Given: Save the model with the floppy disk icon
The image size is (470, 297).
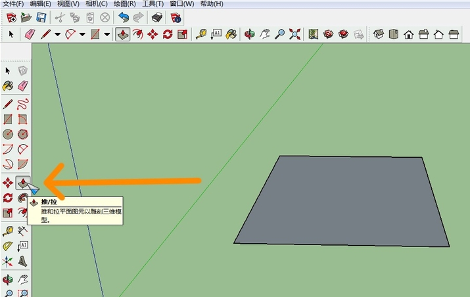Looking at the screenshot, I should click(x=41, y=18).
